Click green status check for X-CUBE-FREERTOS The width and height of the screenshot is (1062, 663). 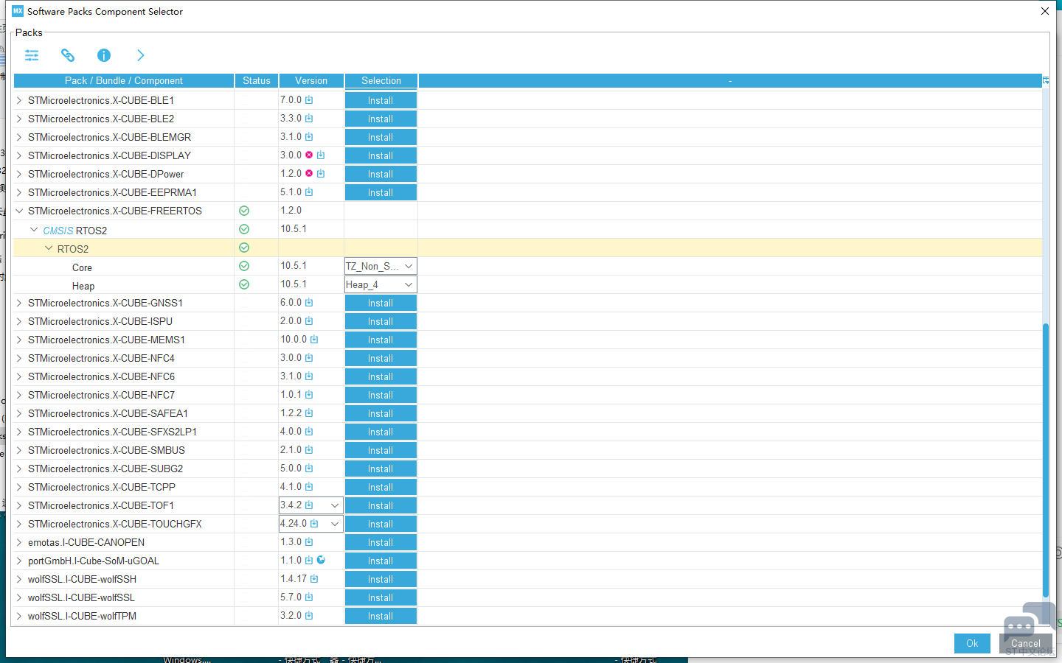point(244,211)
